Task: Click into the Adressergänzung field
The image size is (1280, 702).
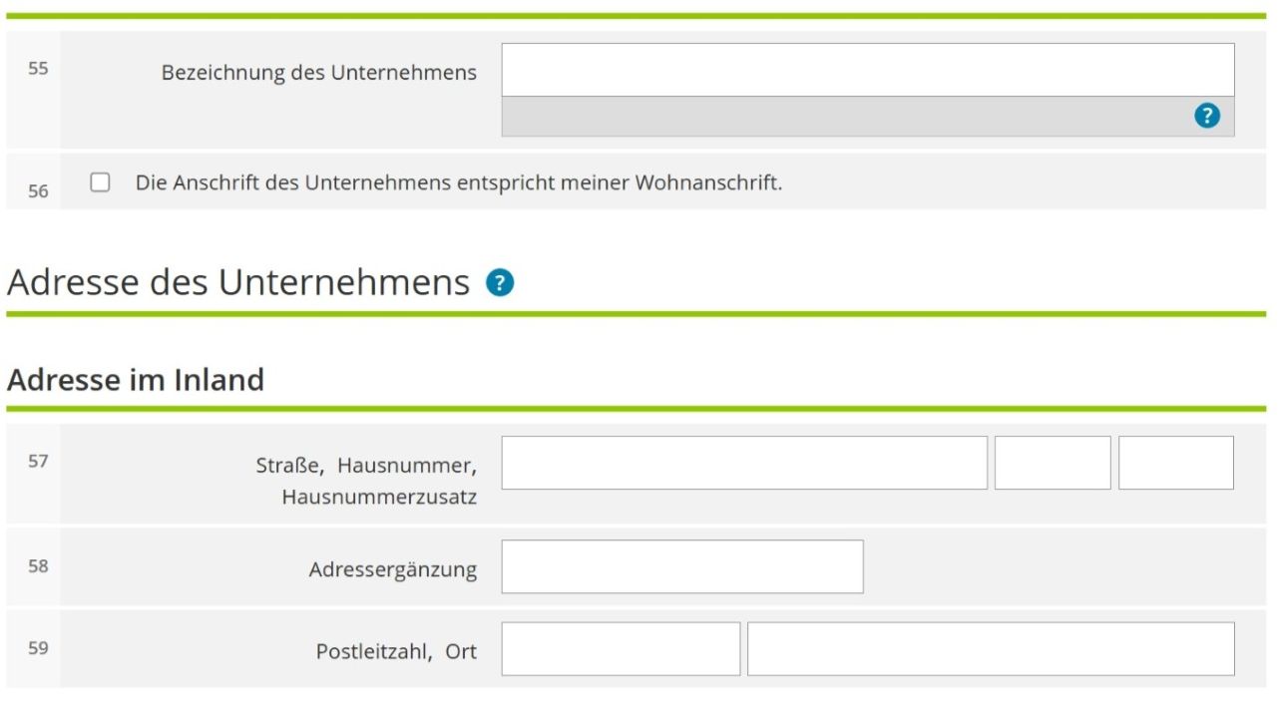Action: (x=682, y=566)
